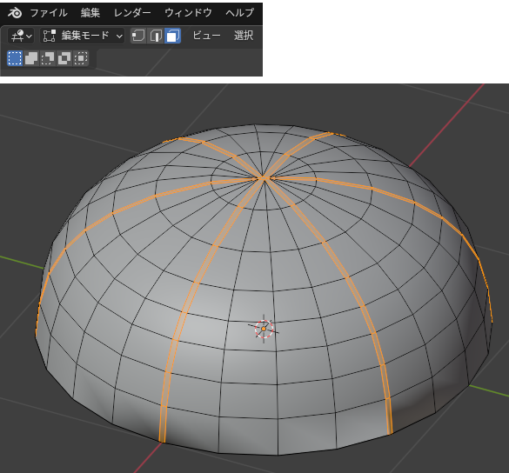The height and width of the screenshot is (473, 509).
Task: Open the ファイル menu
Action: 49,13
